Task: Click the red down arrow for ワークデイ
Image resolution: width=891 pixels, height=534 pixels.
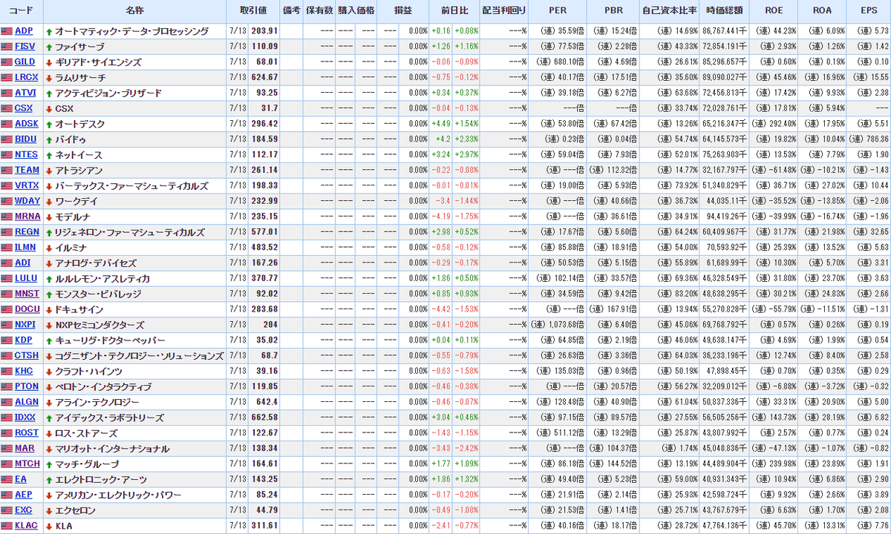Action: (x=49, y=201)
